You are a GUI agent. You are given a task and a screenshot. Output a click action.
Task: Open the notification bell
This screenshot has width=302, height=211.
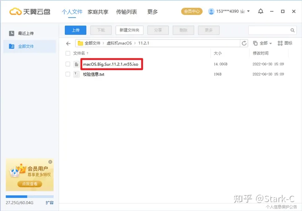(260, 11)
